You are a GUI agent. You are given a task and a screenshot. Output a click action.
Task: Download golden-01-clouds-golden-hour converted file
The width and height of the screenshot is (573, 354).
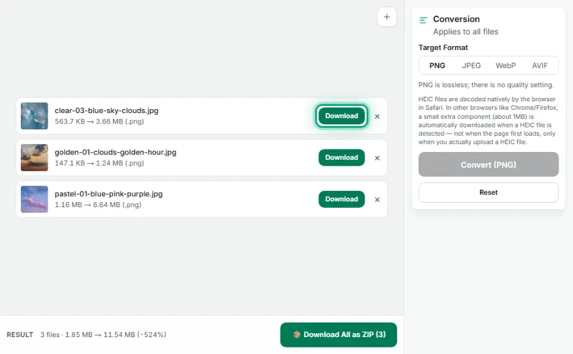[x=341, y=157]
